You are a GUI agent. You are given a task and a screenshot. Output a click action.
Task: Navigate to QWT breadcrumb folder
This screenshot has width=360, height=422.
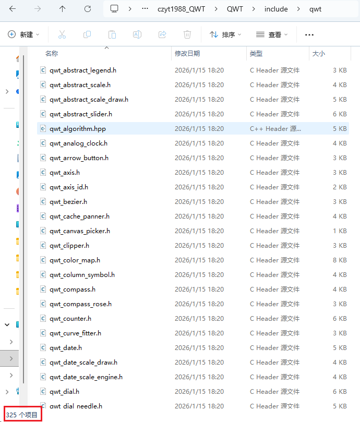(235, 9)
